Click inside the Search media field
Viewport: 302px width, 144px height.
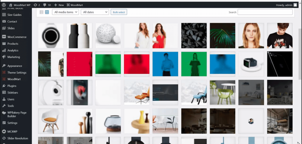click(265, 12)
